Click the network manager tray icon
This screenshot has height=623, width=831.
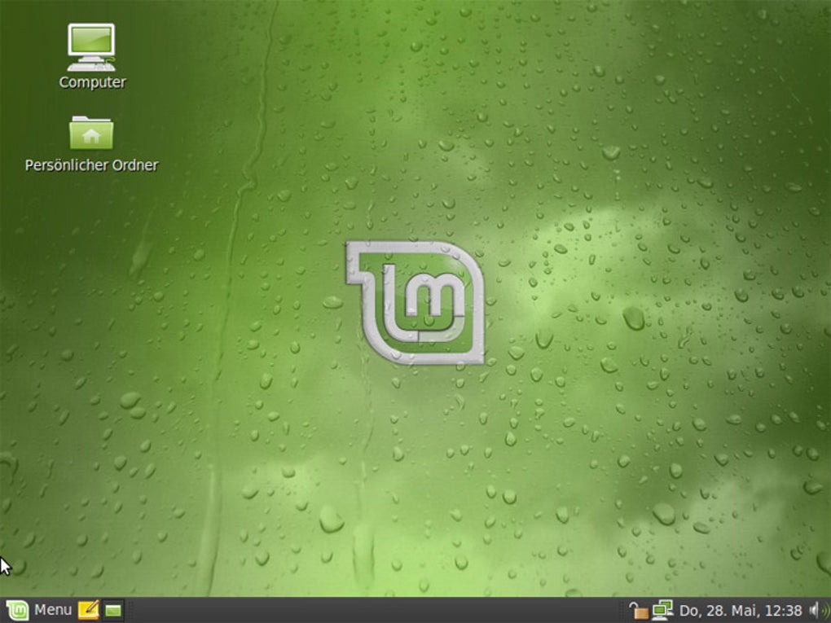[x=662, y=610]
